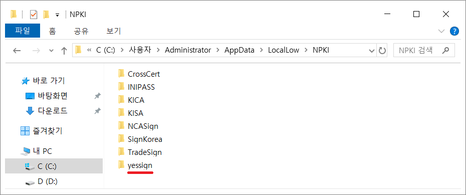Expand the chevron after LocalLow in path
The width and height of the screenshot is (466, 195).
[306, 51]
